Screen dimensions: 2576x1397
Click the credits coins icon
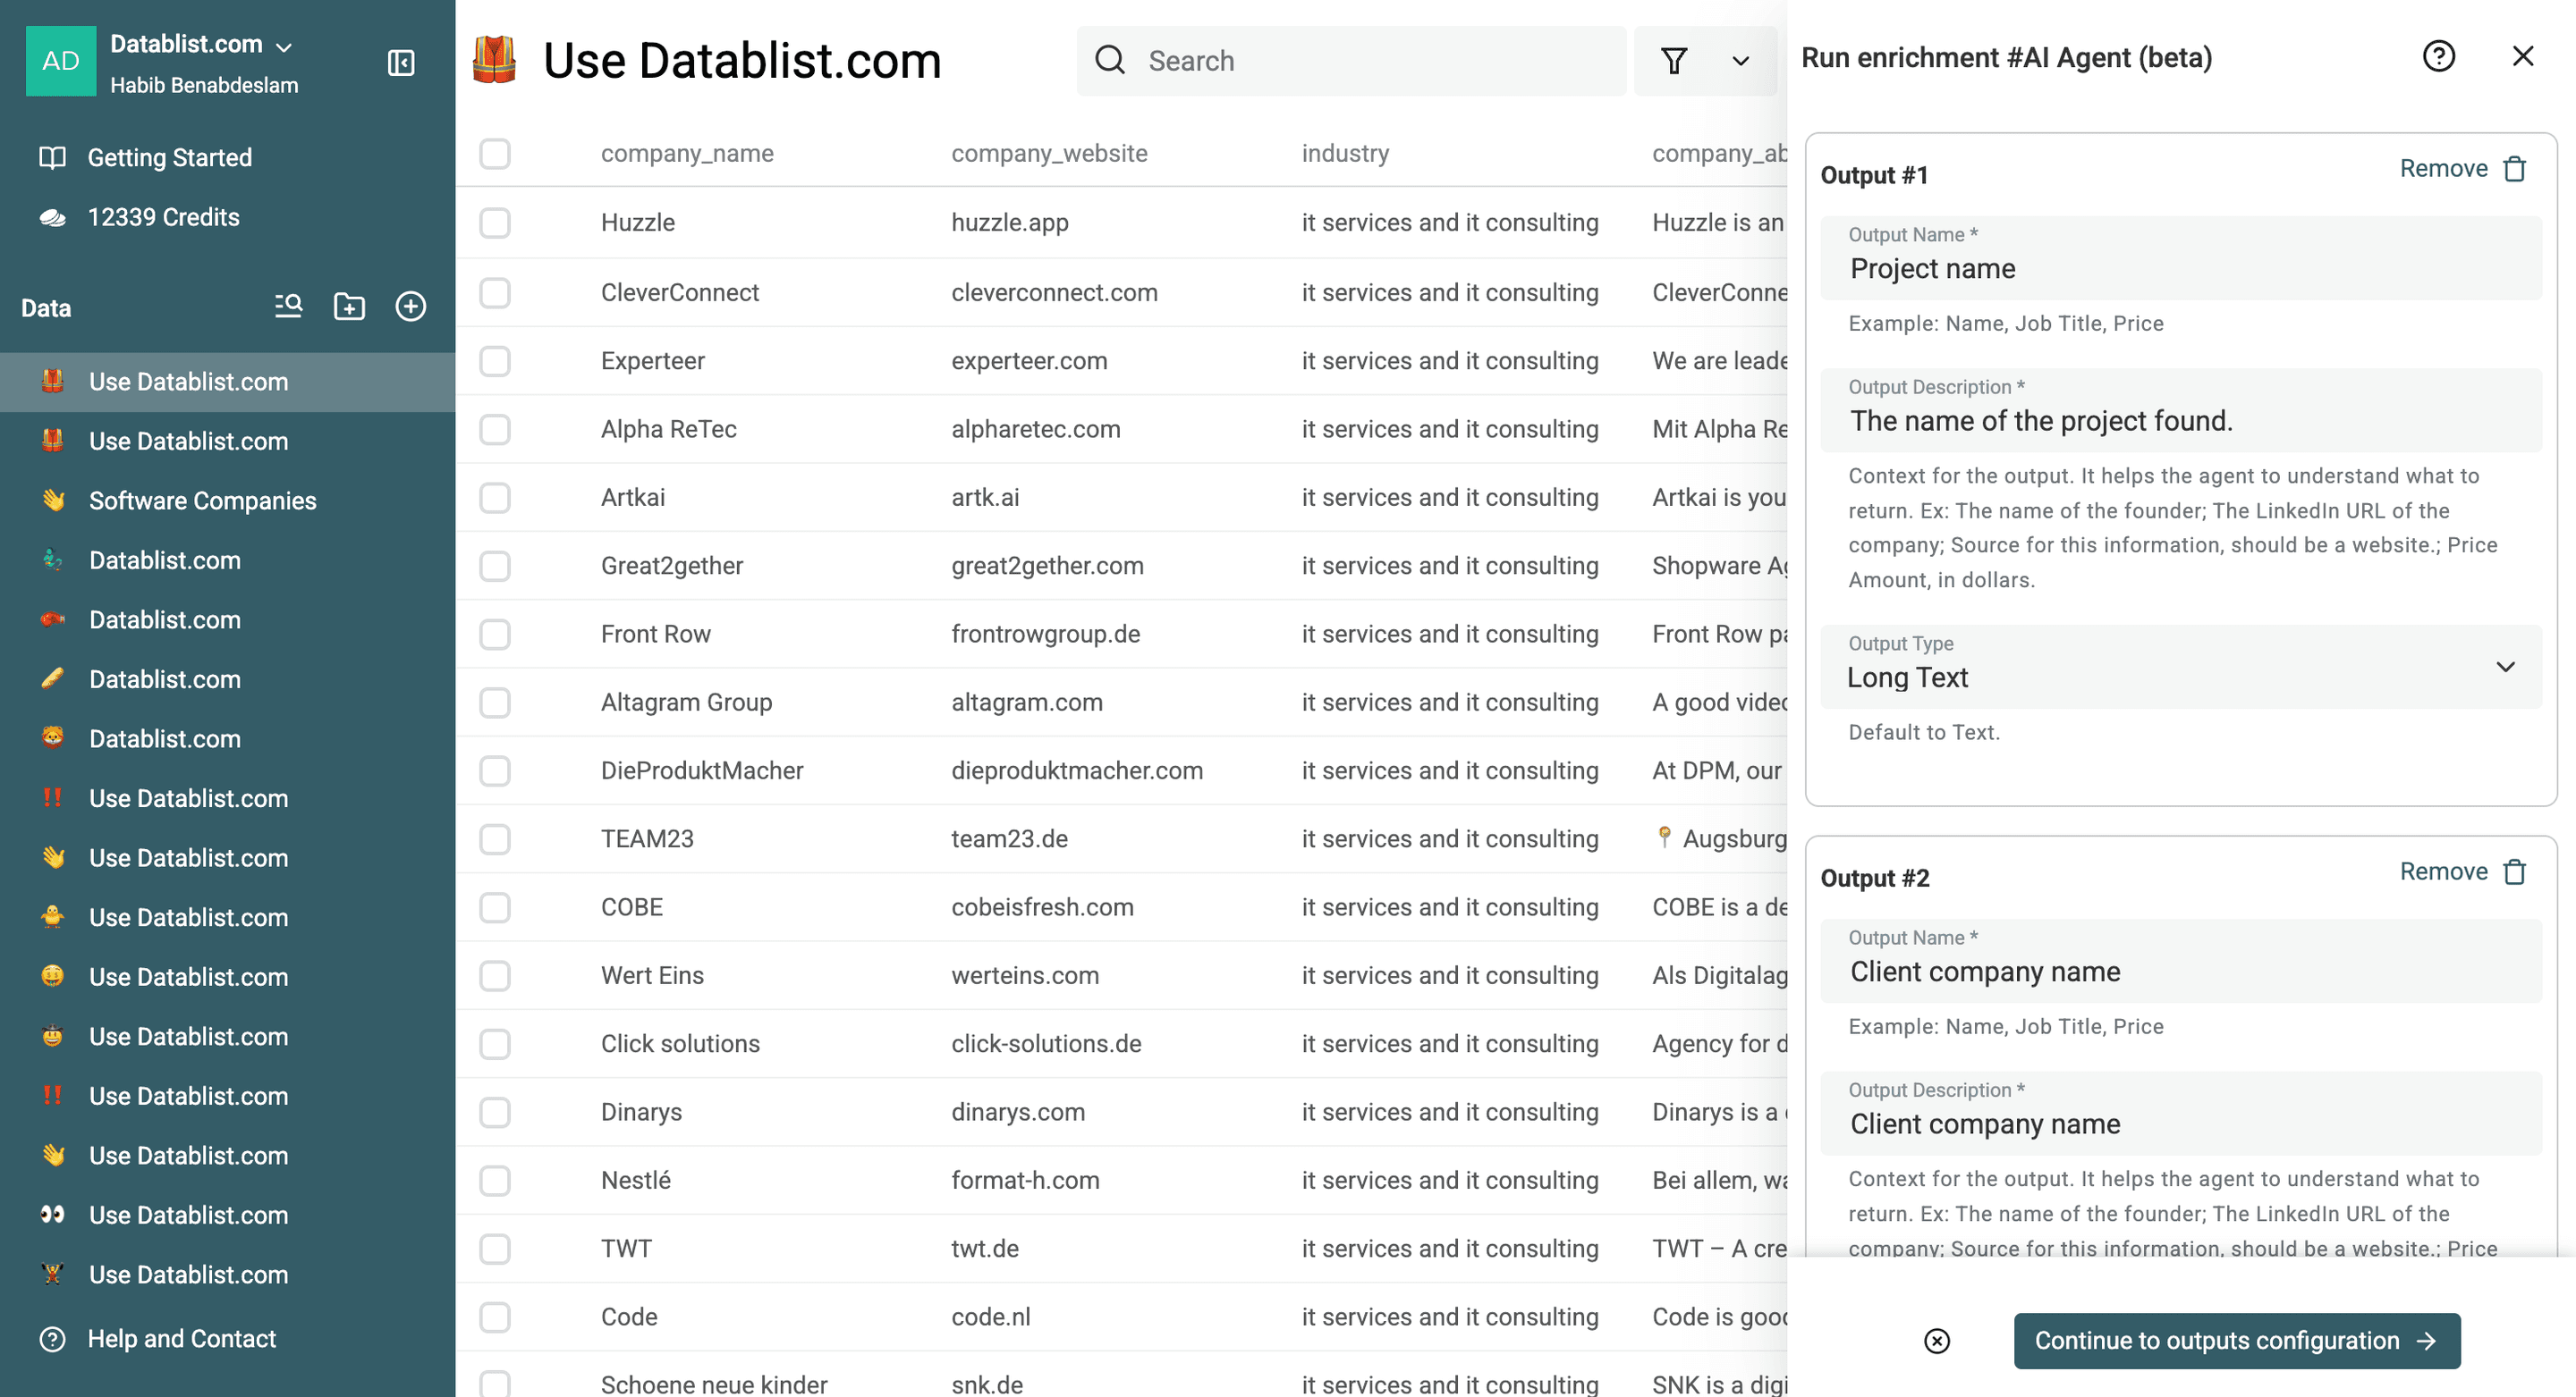[x=52, y=218]
